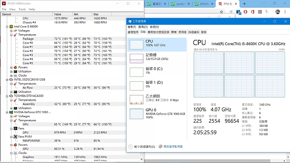Expand the Voltages node under Intel Core i5
This screenshot has height=163, width=290.
[x=11, y=31]
